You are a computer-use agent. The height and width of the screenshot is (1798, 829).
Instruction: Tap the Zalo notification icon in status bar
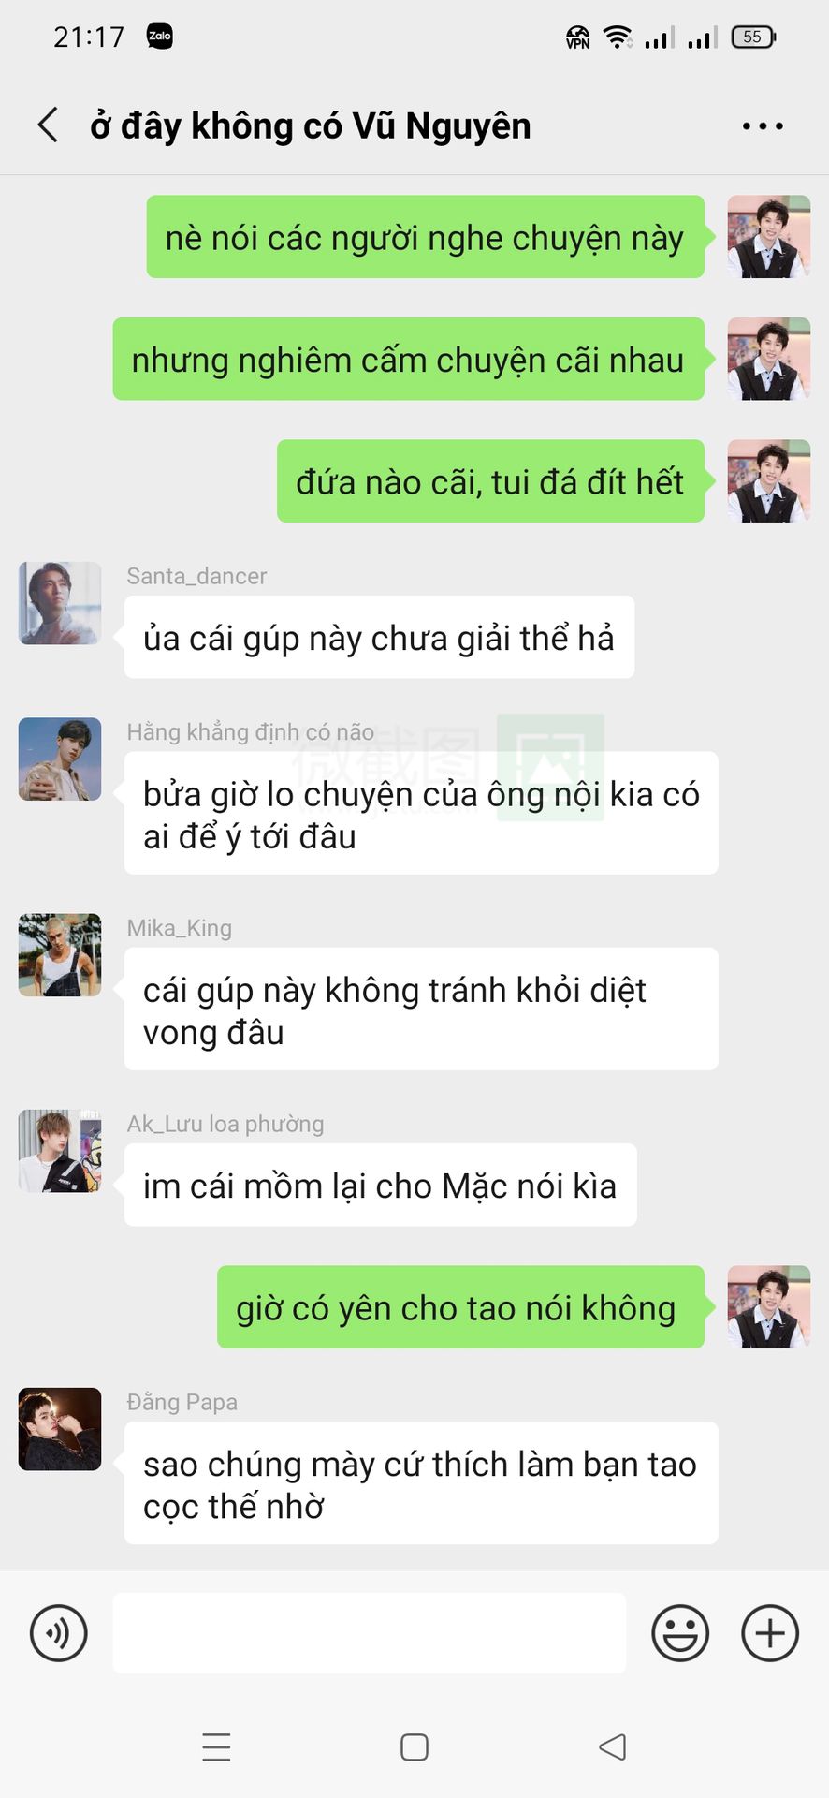(160, 37)
